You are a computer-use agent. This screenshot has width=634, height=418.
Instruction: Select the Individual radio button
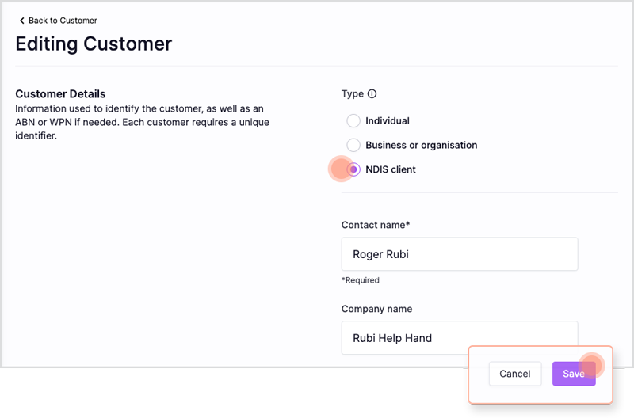click(x=353, y=121)
